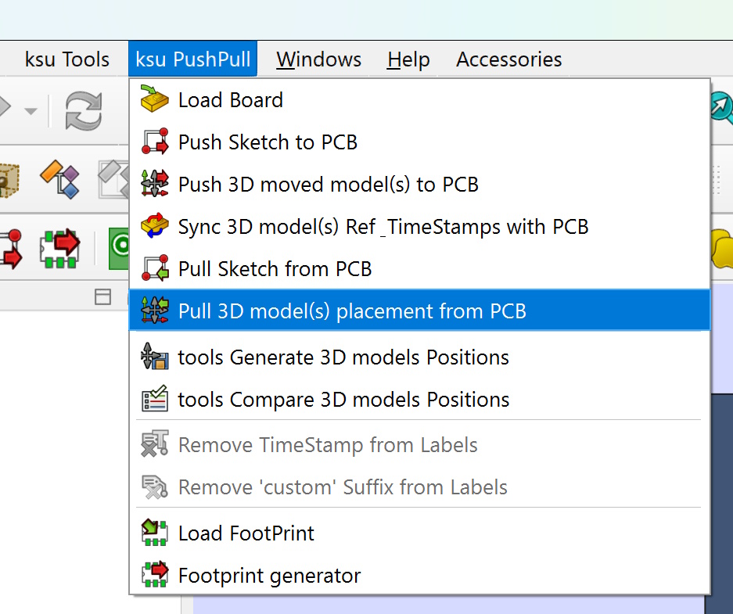Image resolution: width=733 pixels, height=614 pixels.
Task: Click the panel float window button
Action: point(102,296)
